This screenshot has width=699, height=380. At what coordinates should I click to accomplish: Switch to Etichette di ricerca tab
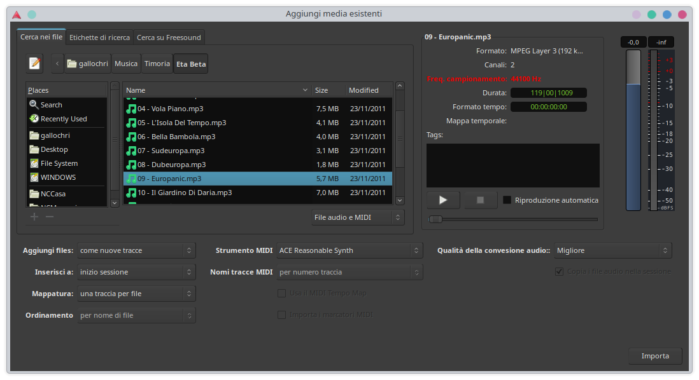click(99, 37)
